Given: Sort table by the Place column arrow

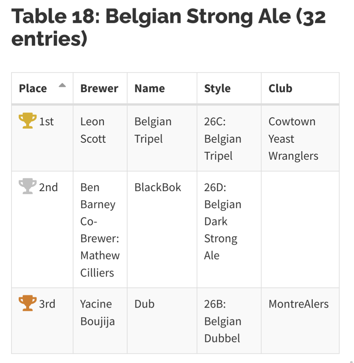Looking at the screenshot, I should (x=62, y=86).
